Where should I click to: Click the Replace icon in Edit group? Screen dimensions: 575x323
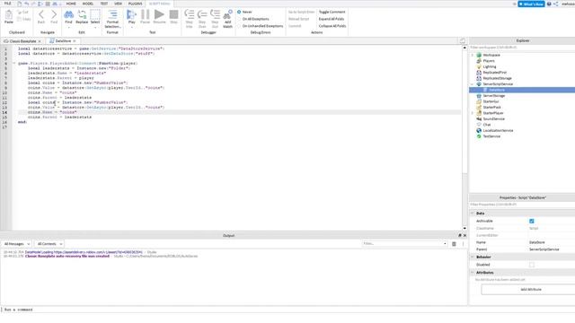(82, 14)
